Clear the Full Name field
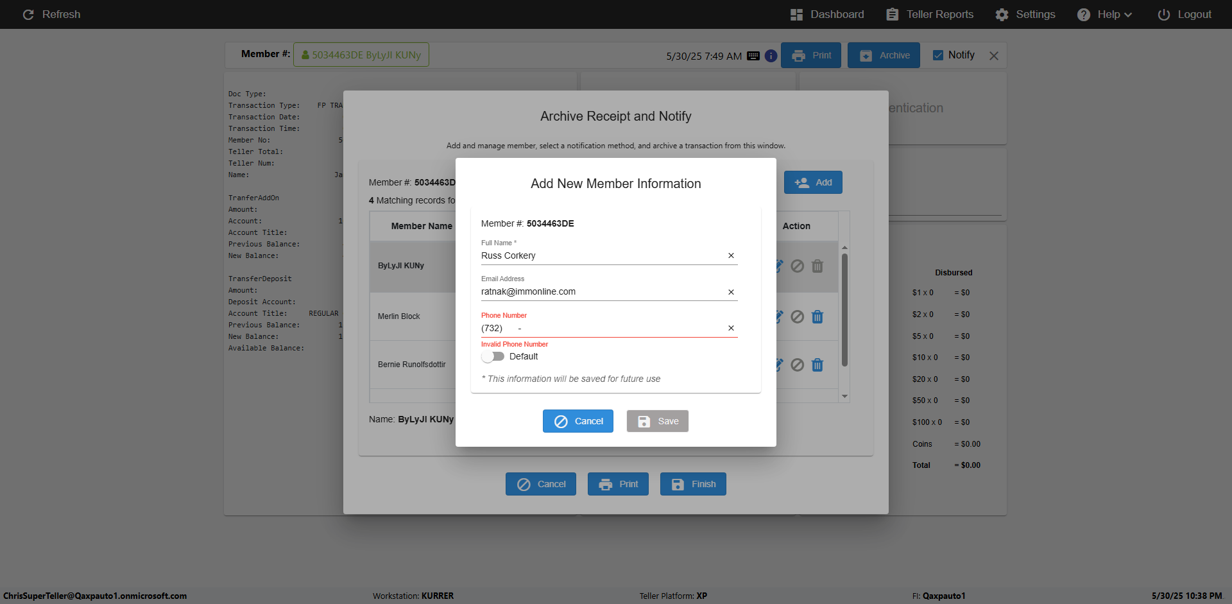The width and height of the screenshot is (1232, 604). point(731,255)
